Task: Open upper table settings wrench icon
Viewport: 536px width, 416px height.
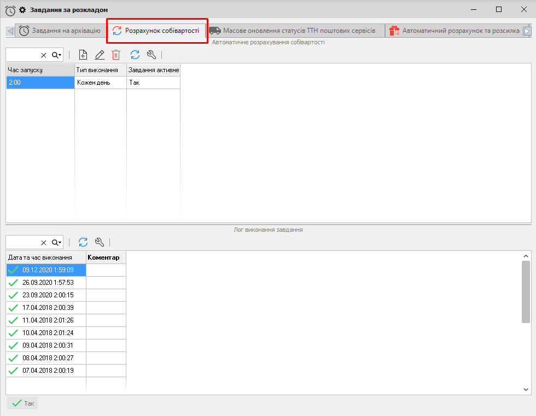Action: click(152, 55)
